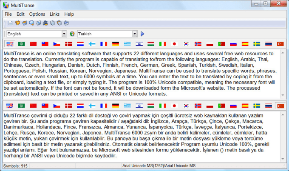This screenshot has height=171, width=289.
Task: Start translation with the blue play arrow
Action: pyautogui.click(x=142, y=34)
